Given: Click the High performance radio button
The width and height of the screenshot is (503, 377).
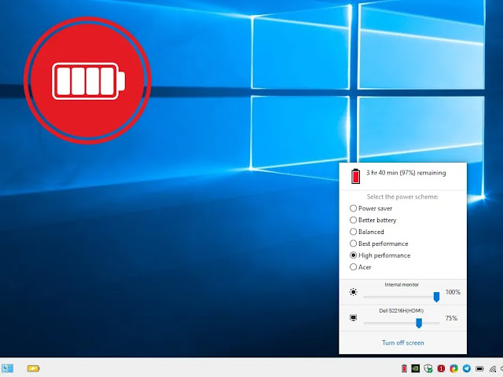Looking at the screenshot, I should click(x=353, y=255).
